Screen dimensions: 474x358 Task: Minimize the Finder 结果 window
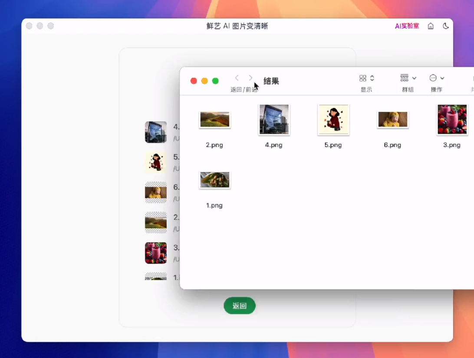204,81
